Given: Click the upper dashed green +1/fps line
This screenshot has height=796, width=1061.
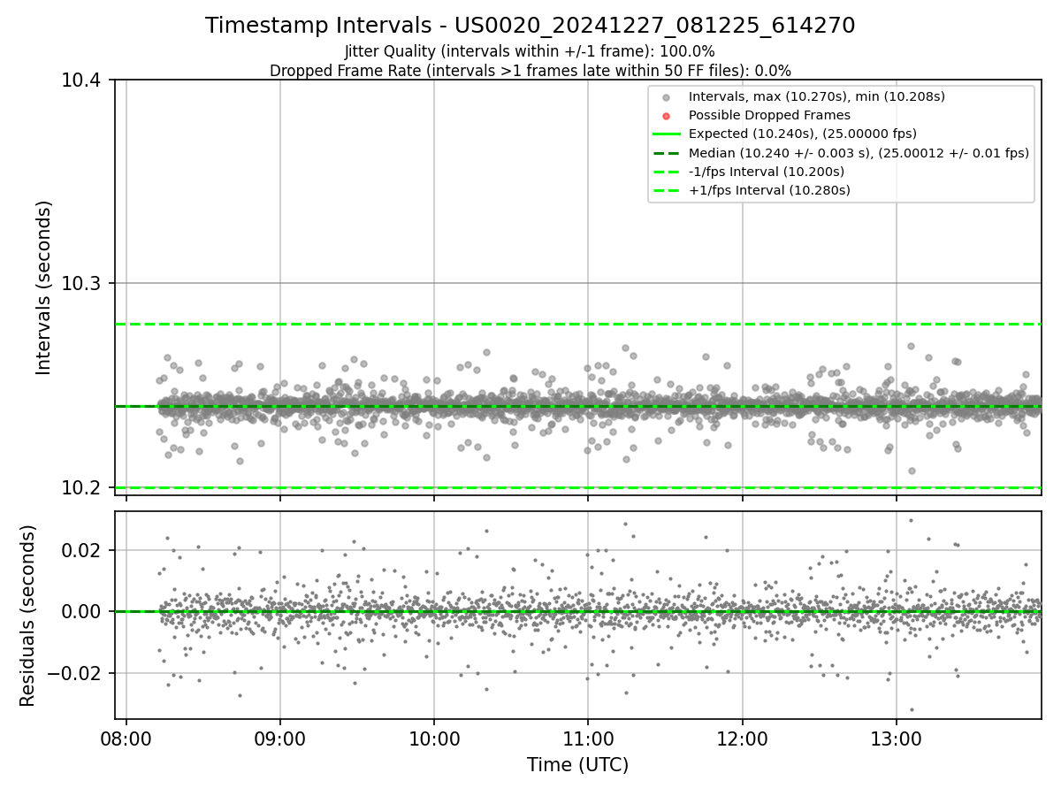Looking at the screenshot, I should click(x=577, y=325).
